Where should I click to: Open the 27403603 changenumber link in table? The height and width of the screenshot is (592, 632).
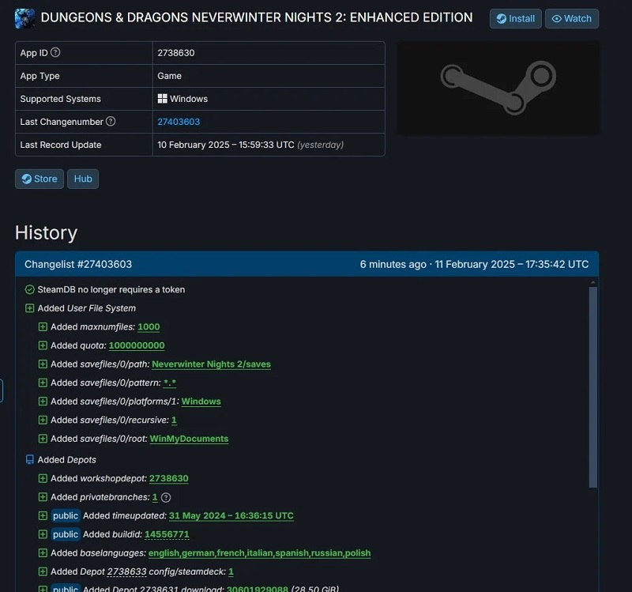click(x=179, y=122)
